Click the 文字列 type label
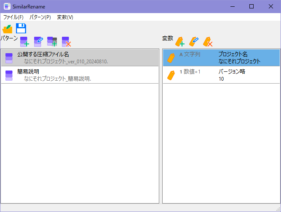This screenshot has height=212, width=281. tap(192, 54)
